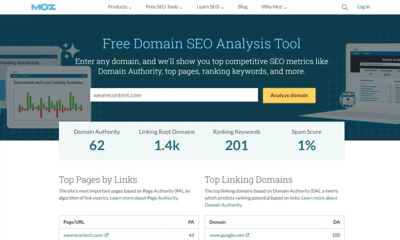Click the Linking Root Domains label
Viewport: 400px width, 240px height.
tap(167, 132)
